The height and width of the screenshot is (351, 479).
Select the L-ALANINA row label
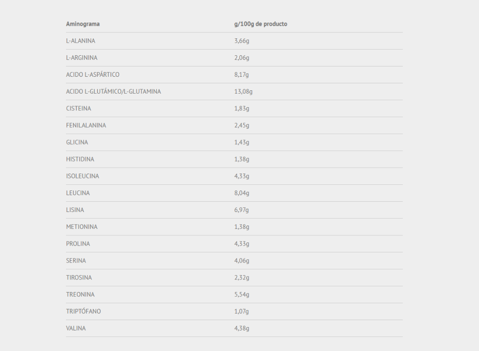tap(80, 41)
